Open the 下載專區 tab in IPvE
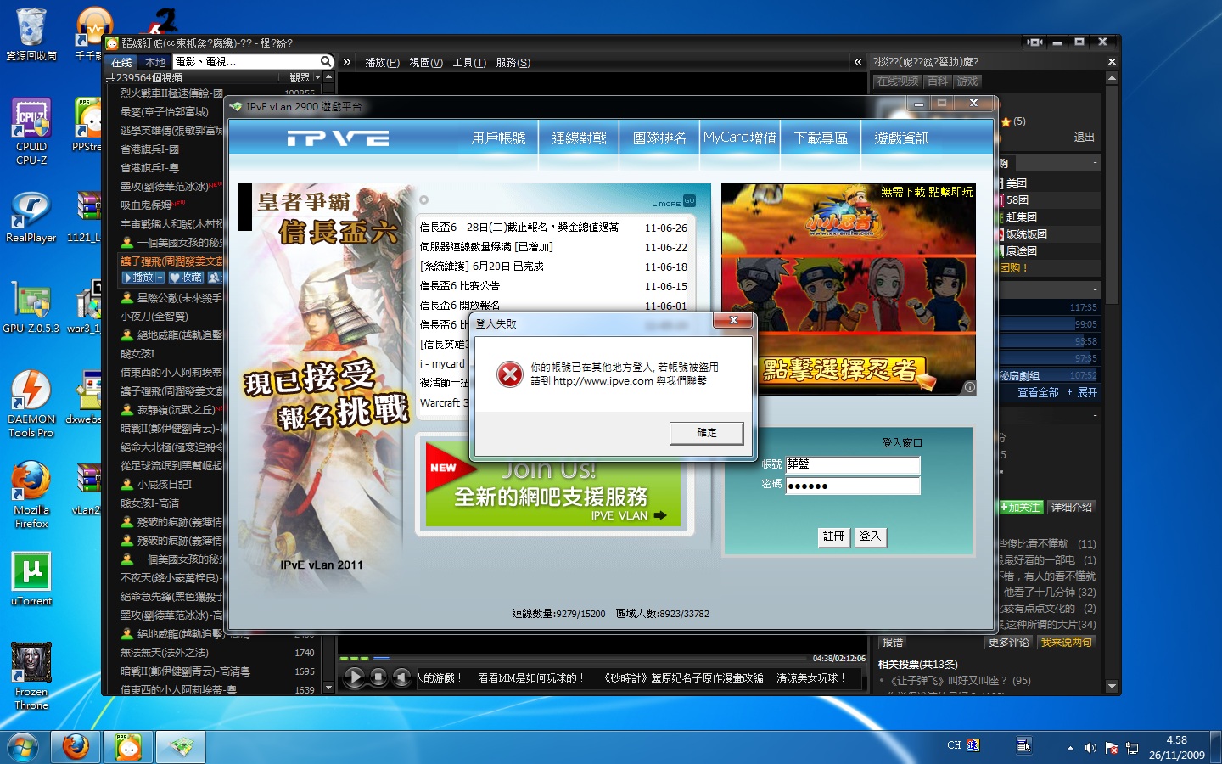 (821, 138)
